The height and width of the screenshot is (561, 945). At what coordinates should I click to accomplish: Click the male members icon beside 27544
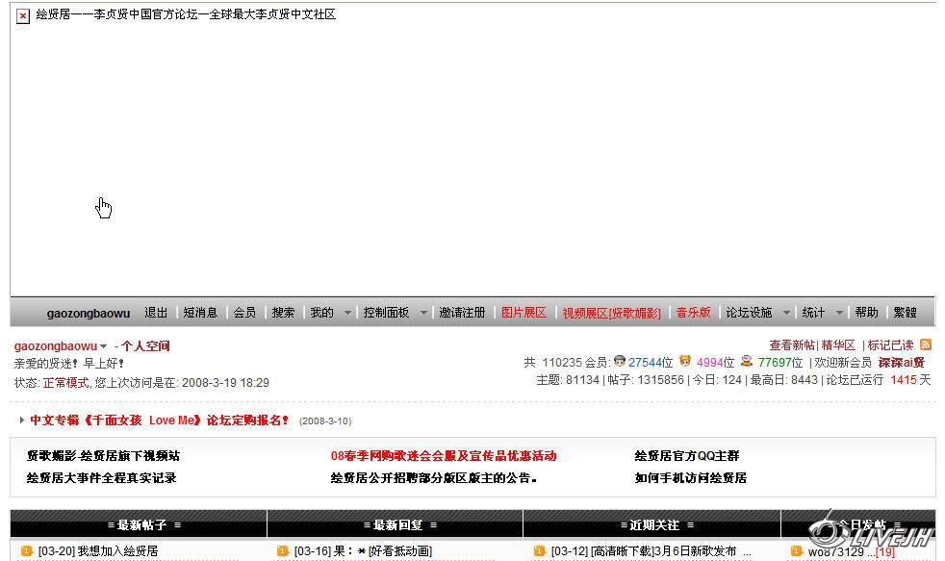coord(620,362)
